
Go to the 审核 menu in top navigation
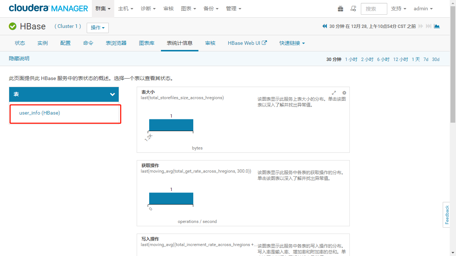(168, 8)
